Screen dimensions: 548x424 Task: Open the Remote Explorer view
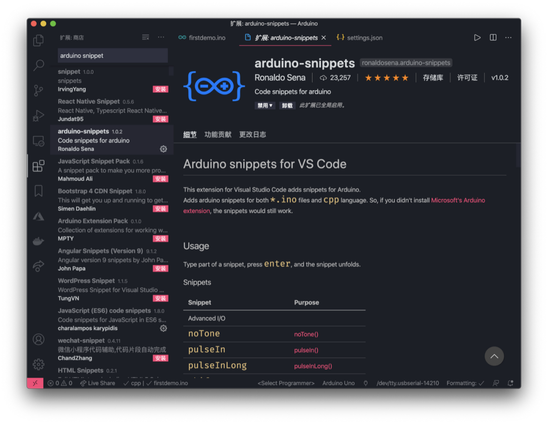(39, 141)
